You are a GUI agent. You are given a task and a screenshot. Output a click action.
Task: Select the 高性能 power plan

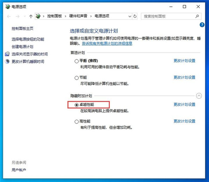[x=77, y=122]
